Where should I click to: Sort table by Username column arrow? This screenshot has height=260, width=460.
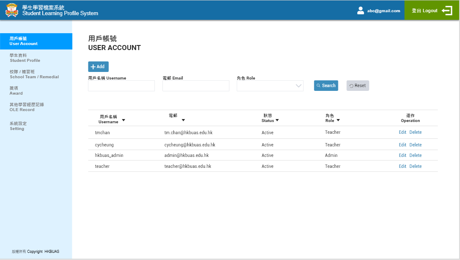point(123,120)
